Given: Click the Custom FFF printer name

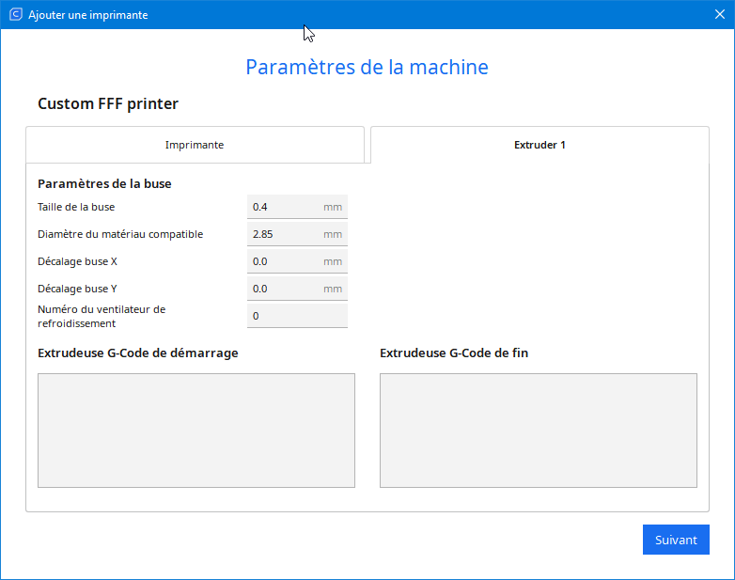Looking at the screenshot, I should pyautogui.click(x=108, y=103).
